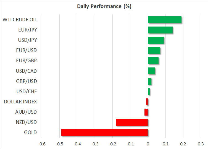
Task: Select the red NZD/USD bar
Action: coord(132,122)
